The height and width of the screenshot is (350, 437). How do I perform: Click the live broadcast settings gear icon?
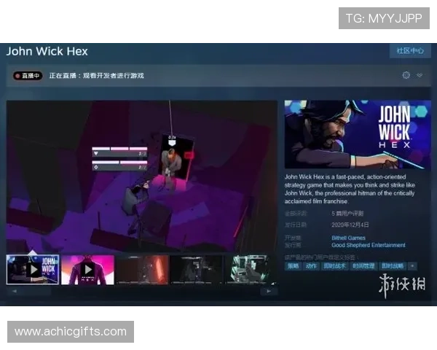pos(406,75)
